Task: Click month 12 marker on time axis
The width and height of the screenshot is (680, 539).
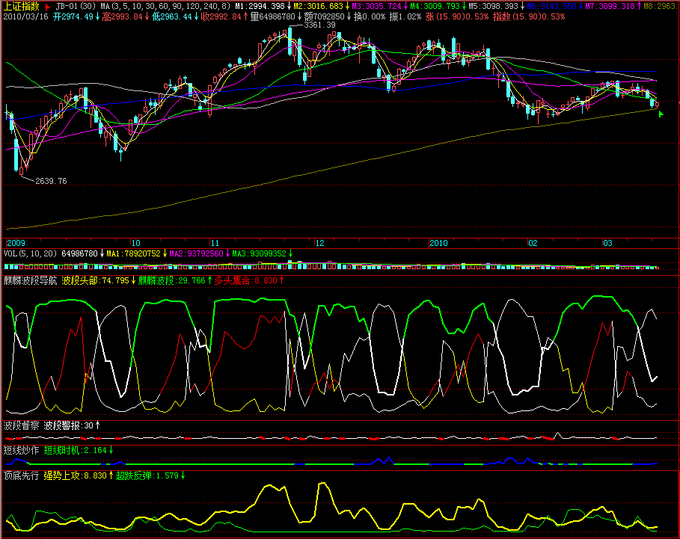Action: (319, 243)
